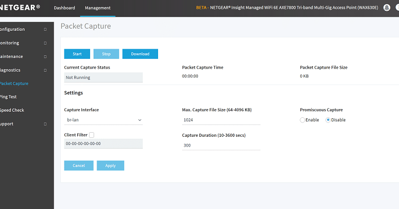399x209 pixels.
Task: Focus the Max Capture File Size field
Action: tap(221, 120)
